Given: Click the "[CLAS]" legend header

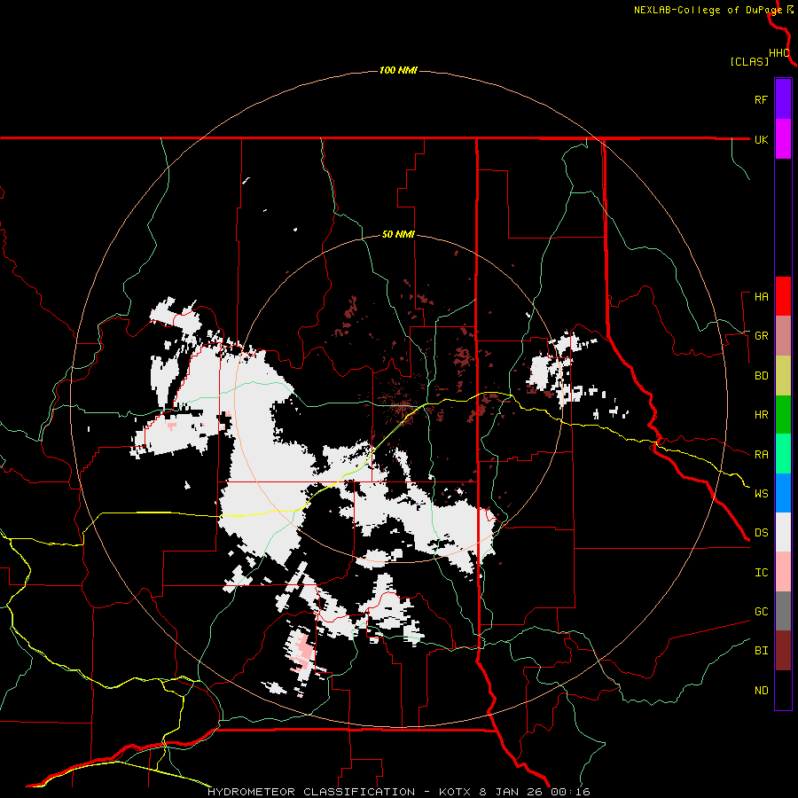Looking at the screenshot, I should pyautogui.click(x=749, y=62).
